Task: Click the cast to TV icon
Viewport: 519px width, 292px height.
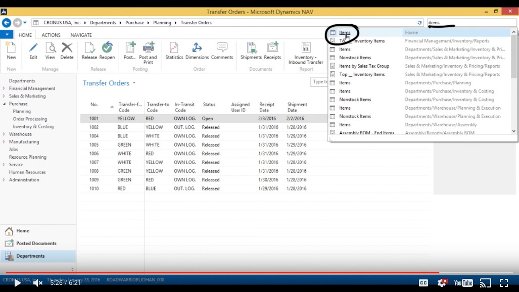Action: [486, 283]
